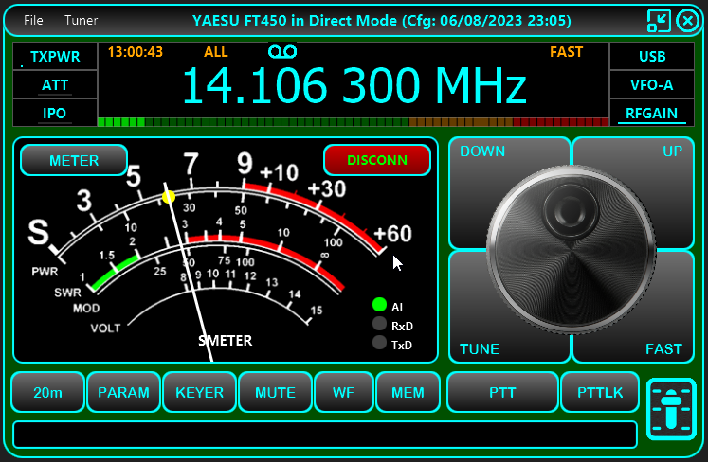Switch the VFO-A selector

652,85
